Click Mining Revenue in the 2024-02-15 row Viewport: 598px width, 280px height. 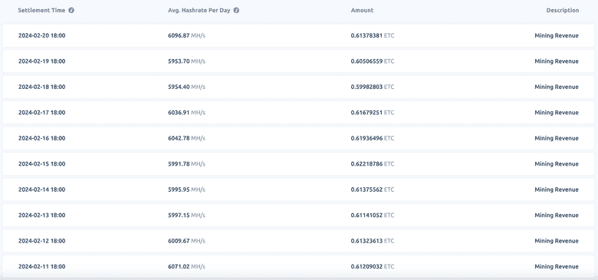click(557, 163)
